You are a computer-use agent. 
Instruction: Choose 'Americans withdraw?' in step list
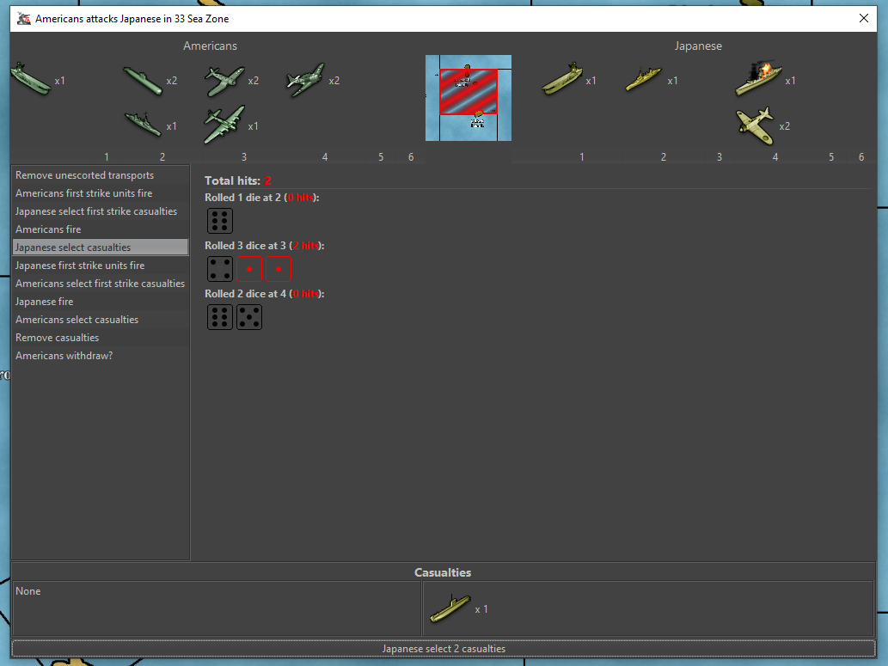pyautogui.click(x=64, y=356)
